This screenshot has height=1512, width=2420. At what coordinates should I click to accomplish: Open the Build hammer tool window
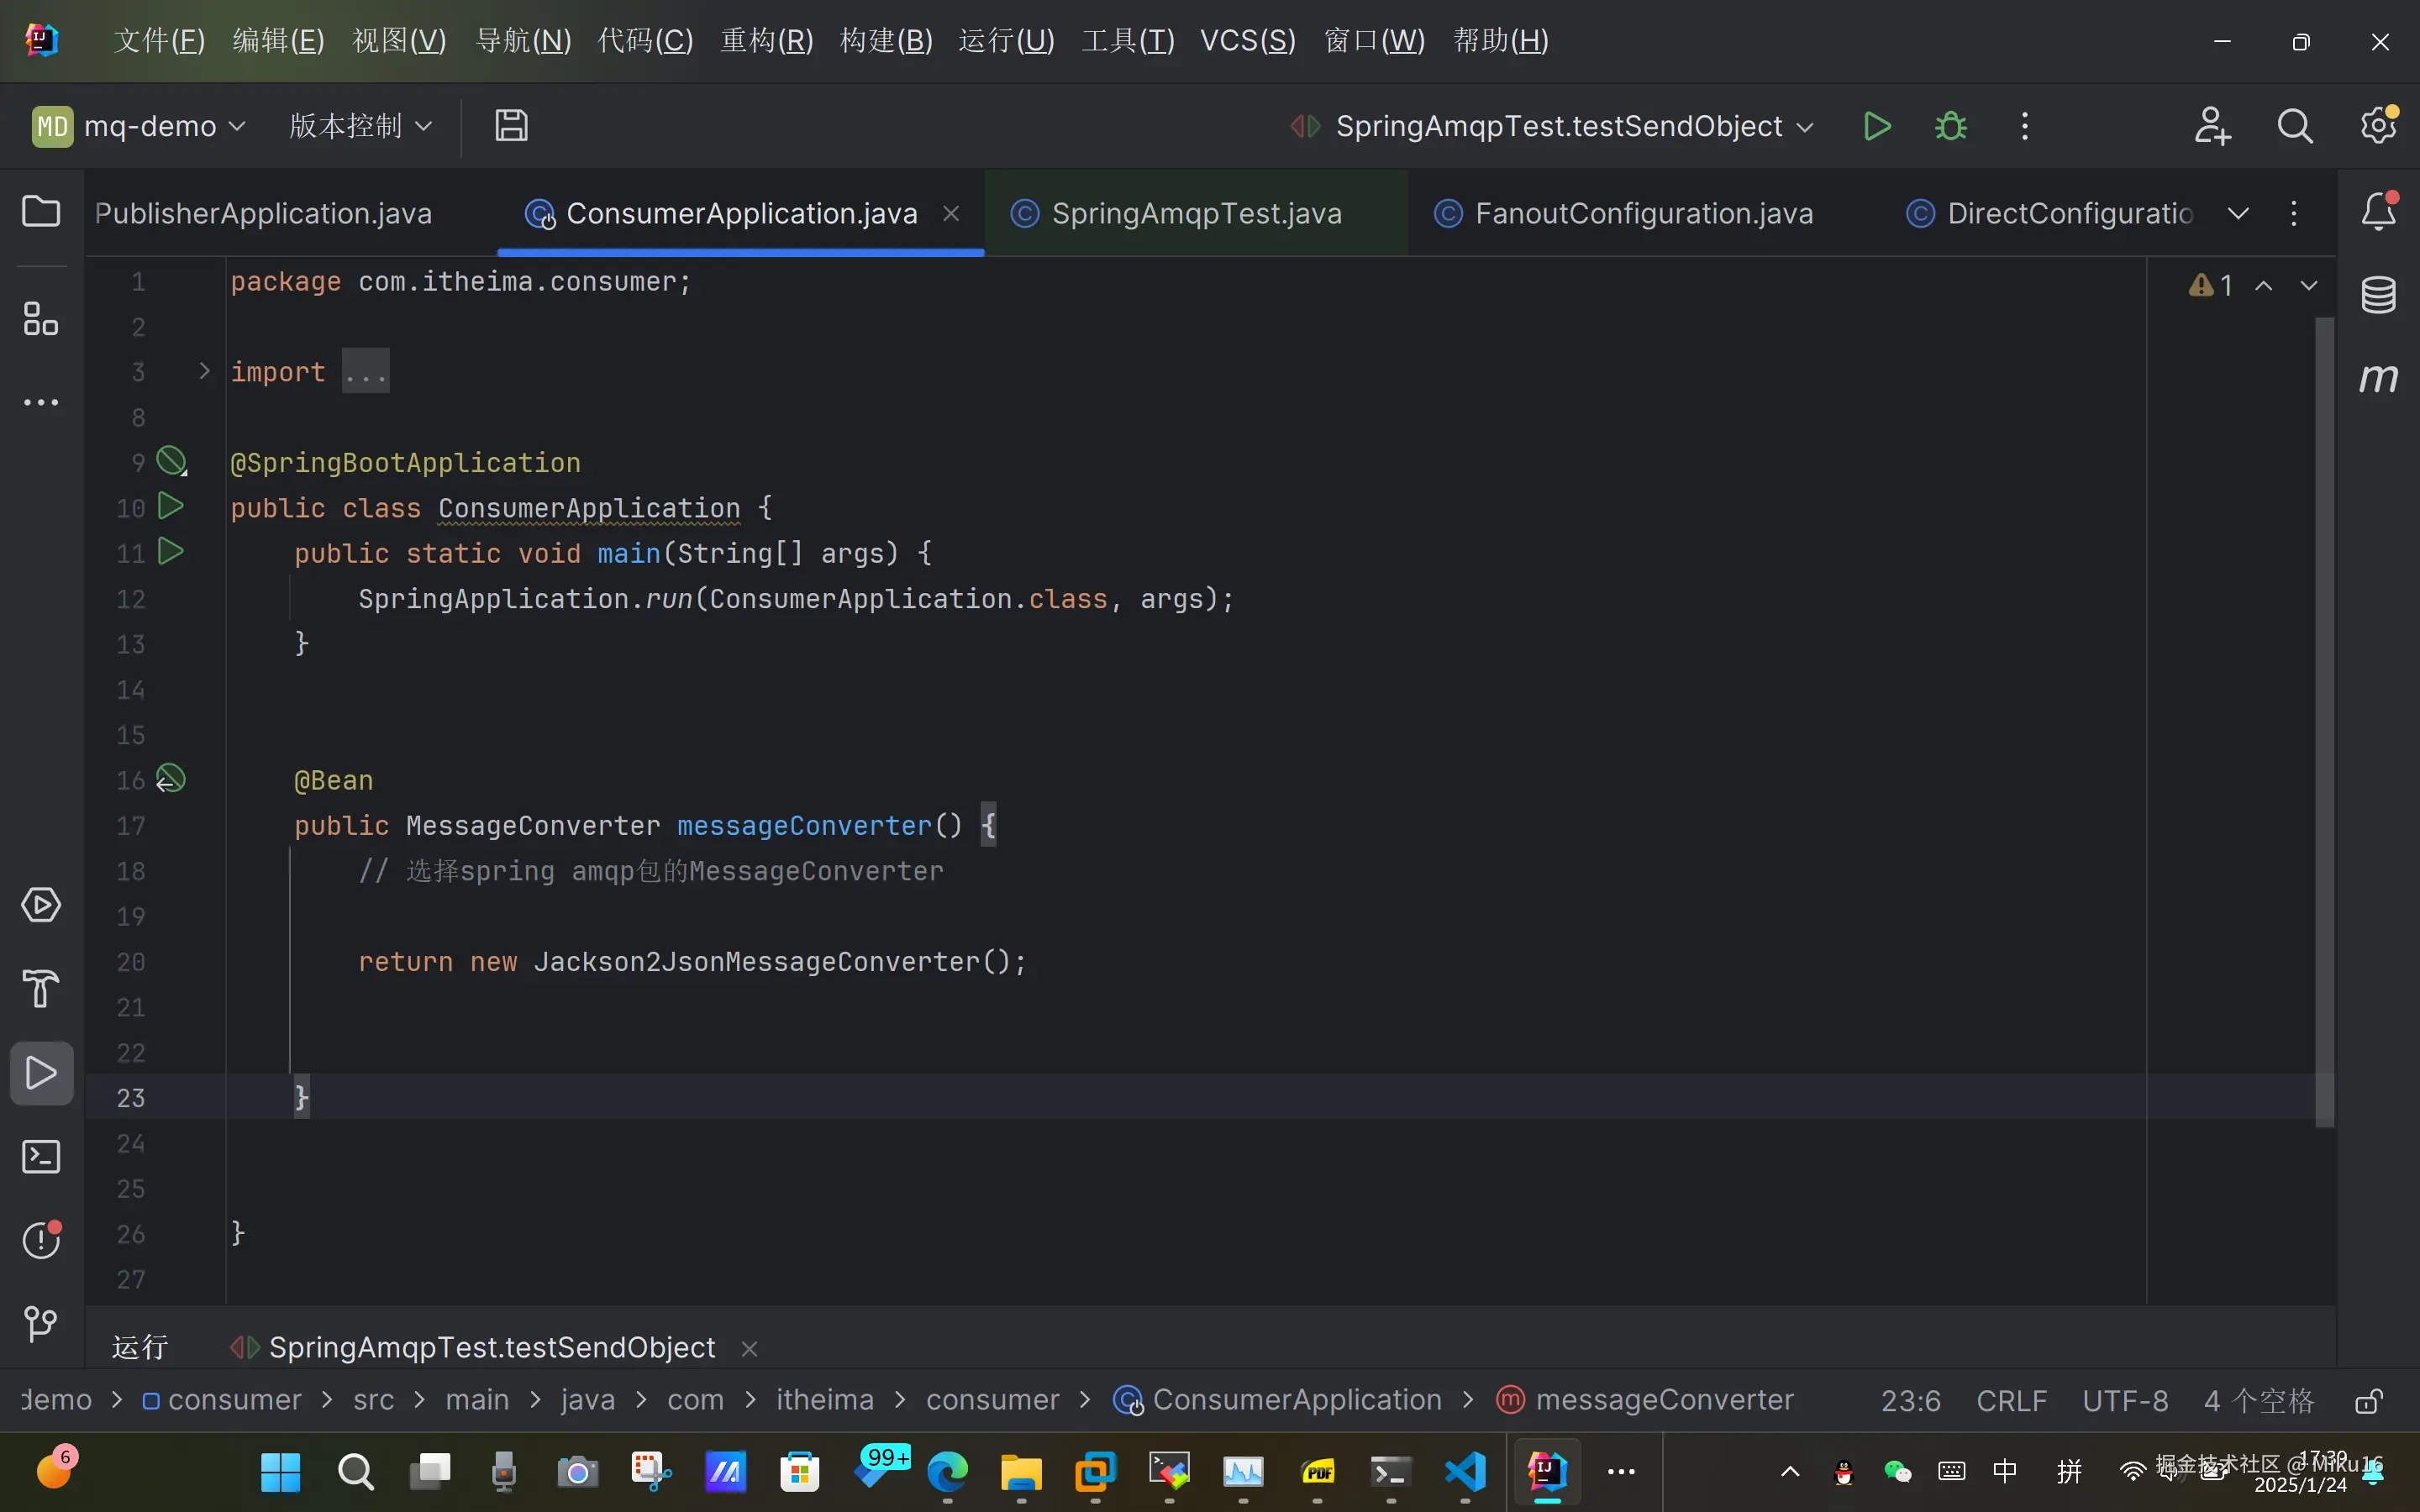pos(41,988)
